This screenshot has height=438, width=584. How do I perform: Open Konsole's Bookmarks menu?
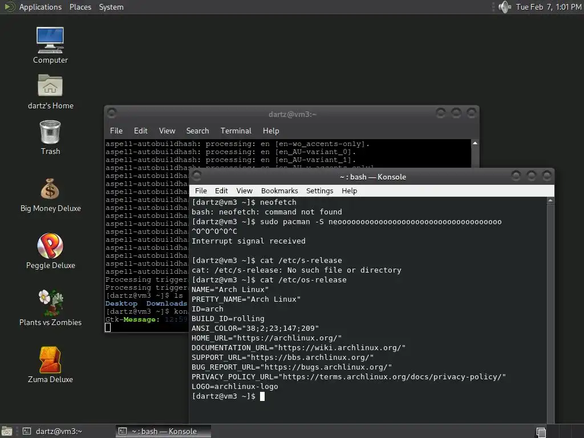pos(279,190)
